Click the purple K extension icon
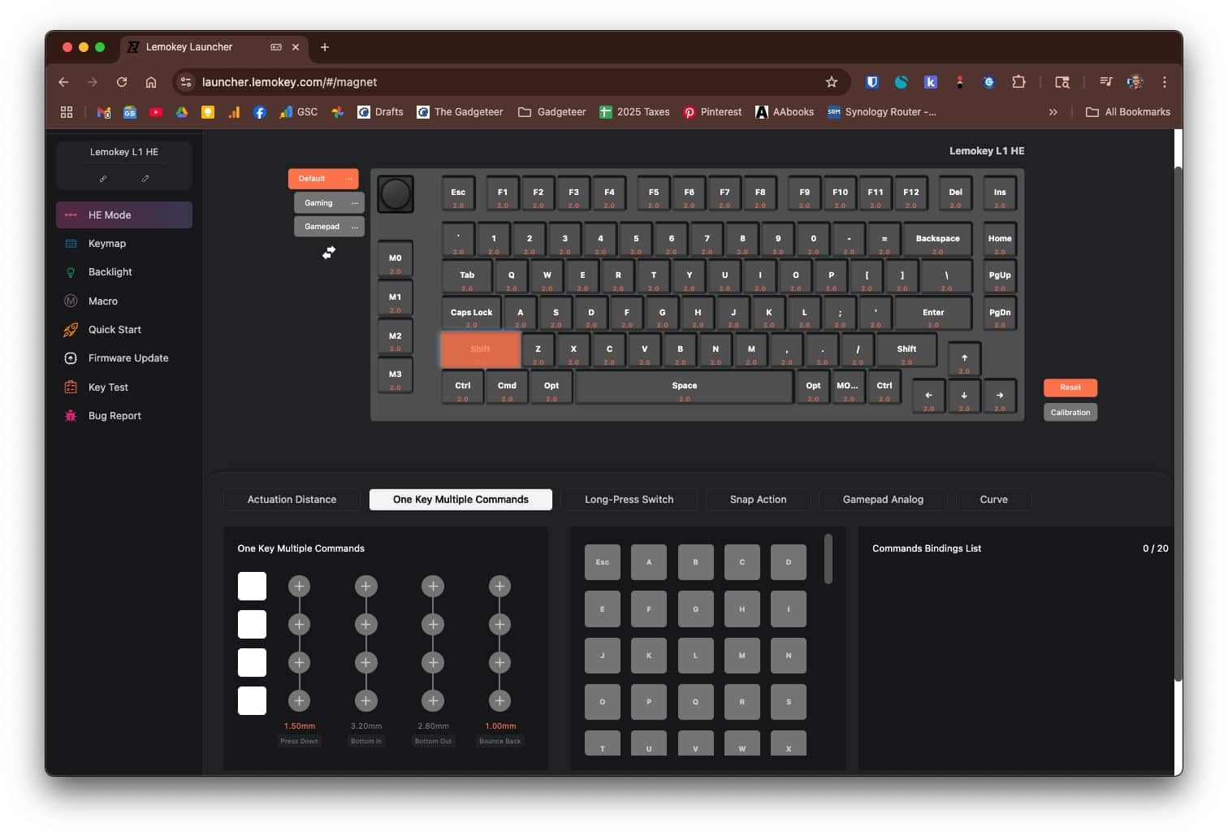 pyautogui.click(x=931, y=82)
